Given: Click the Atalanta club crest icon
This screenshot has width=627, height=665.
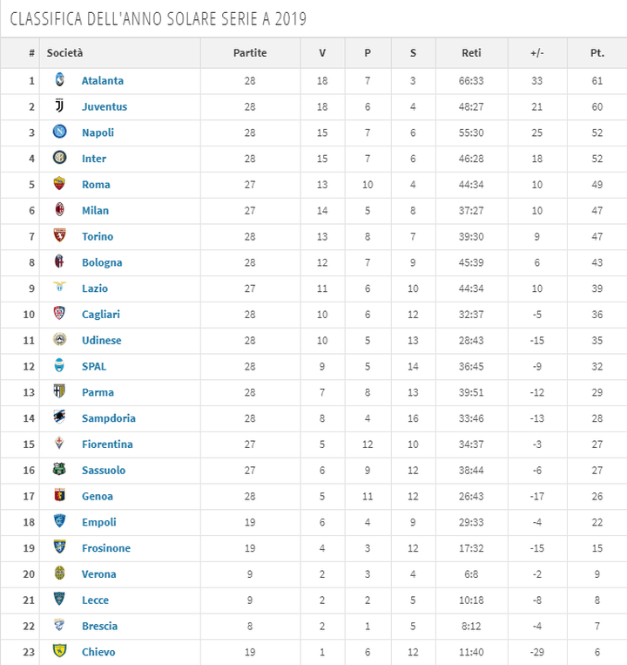Looking at the screenshot, I should [x=59, y=80].
